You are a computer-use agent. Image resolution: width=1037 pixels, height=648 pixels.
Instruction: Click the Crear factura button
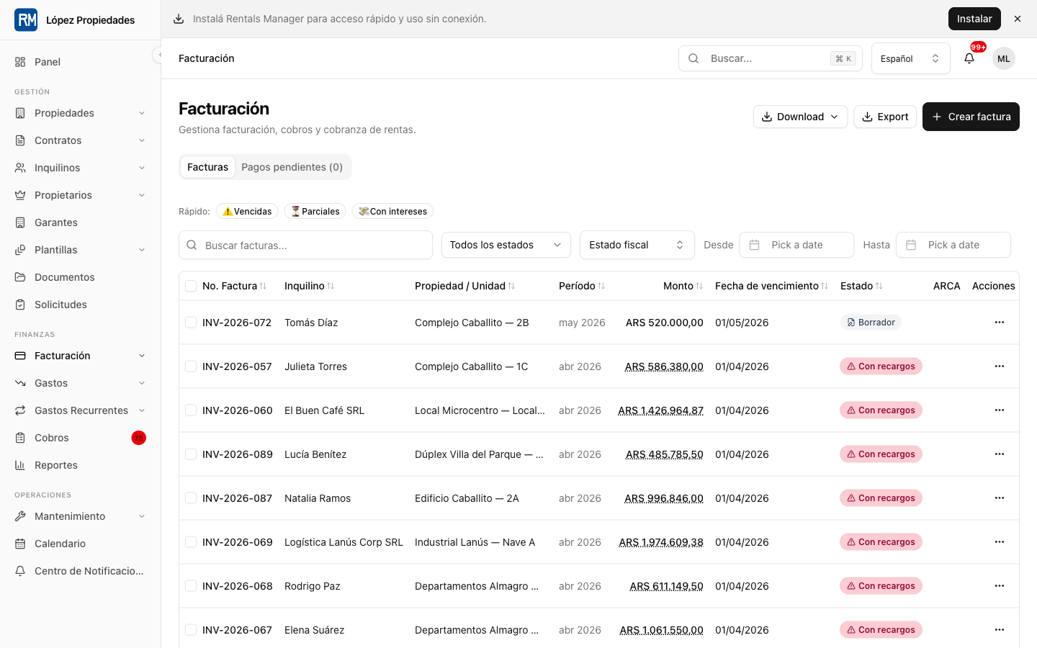pyautogui.click(x=971, y=117)
